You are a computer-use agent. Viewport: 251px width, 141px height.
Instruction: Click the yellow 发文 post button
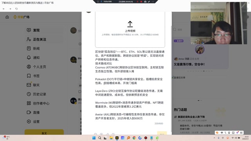[x=44, y=132]
